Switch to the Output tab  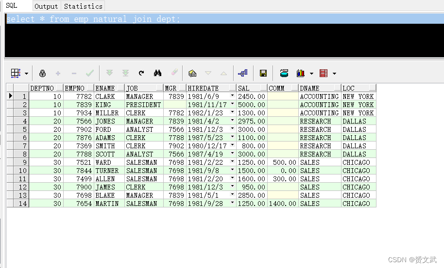tap(46, 6)
